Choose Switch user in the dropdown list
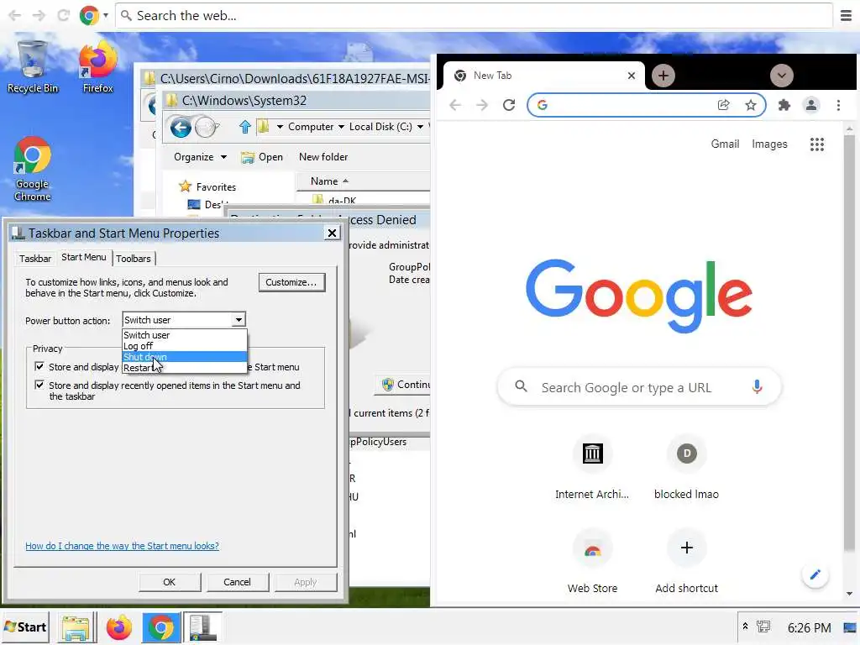Image resolution: width=860 pixels, height=645 pixels. [184, 335]
